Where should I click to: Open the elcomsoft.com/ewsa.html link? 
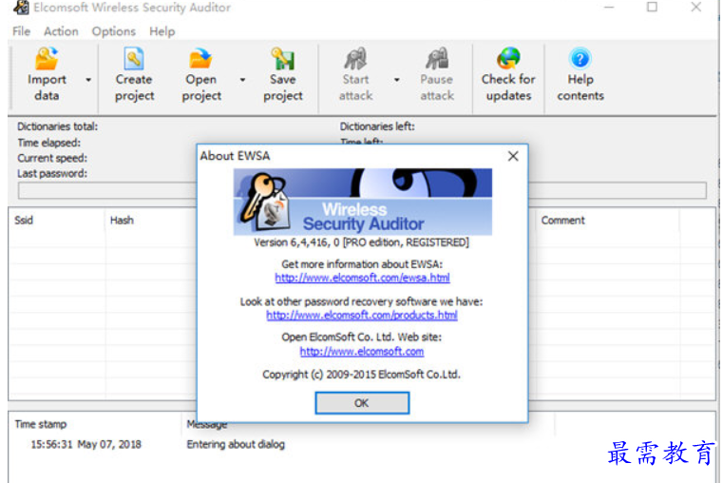pyautogui.click(x=362, y=278)
